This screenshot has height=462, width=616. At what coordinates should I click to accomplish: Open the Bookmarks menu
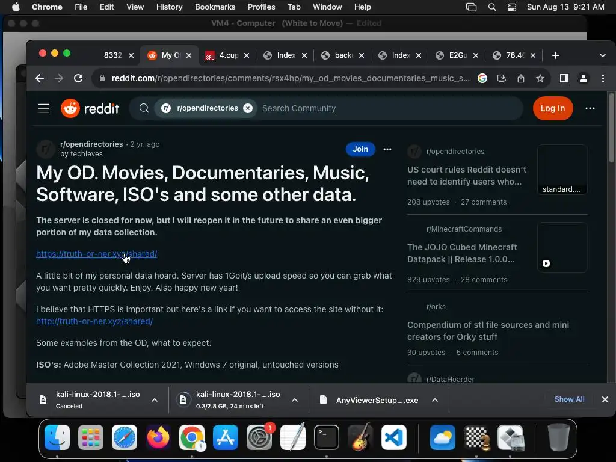click(215, 7)
